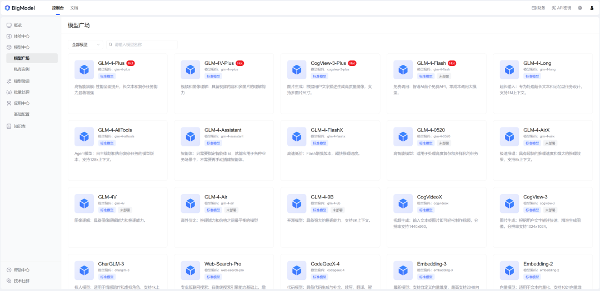Click the GLM-4V-Plus cube icon

point(191,69)
